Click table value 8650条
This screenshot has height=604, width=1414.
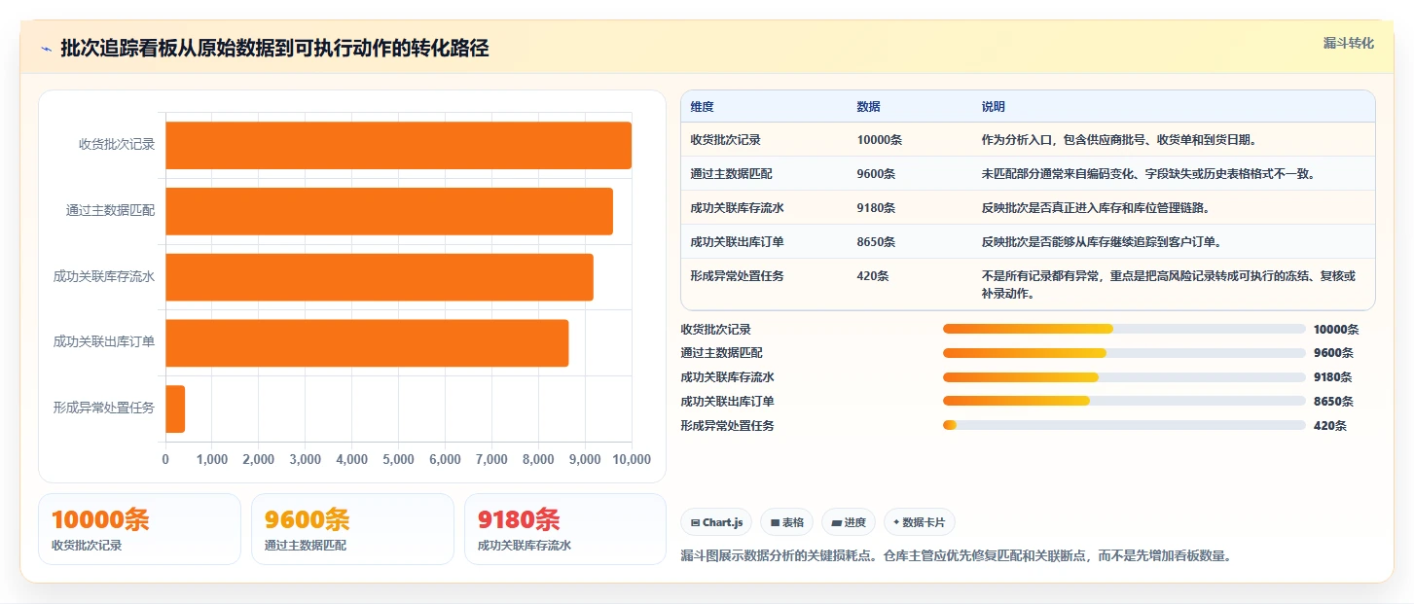(876, 242)
